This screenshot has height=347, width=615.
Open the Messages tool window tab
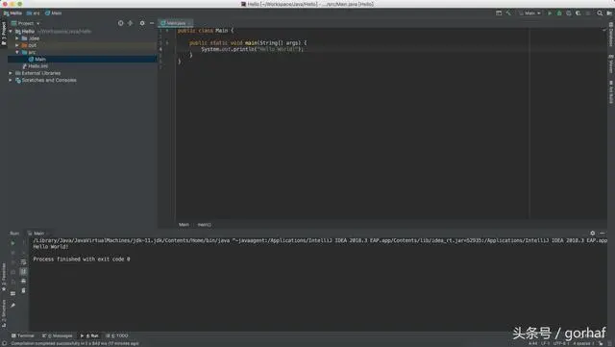tap(58, 336)
